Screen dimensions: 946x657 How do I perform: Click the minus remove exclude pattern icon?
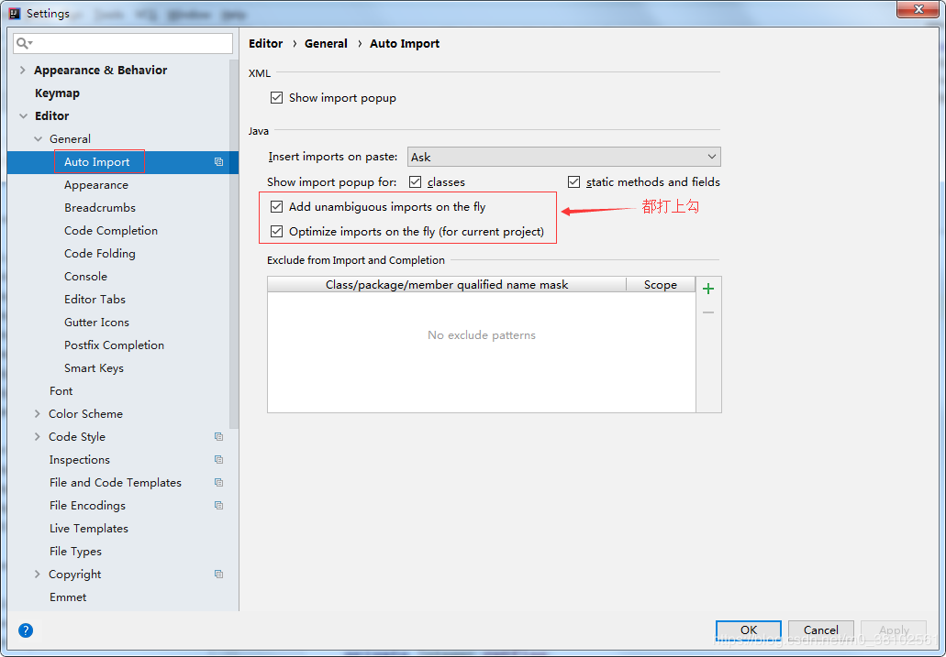708,312
